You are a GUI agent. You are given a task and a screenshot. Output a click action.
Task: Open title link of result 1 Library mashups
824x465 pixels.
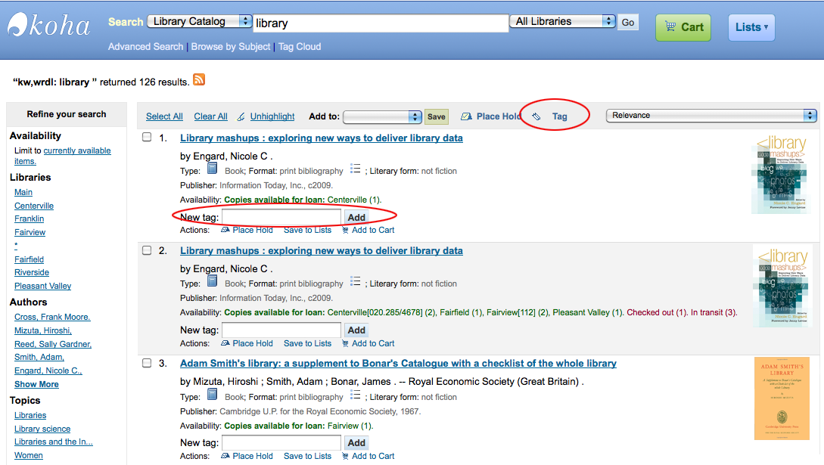pos(321,138)
